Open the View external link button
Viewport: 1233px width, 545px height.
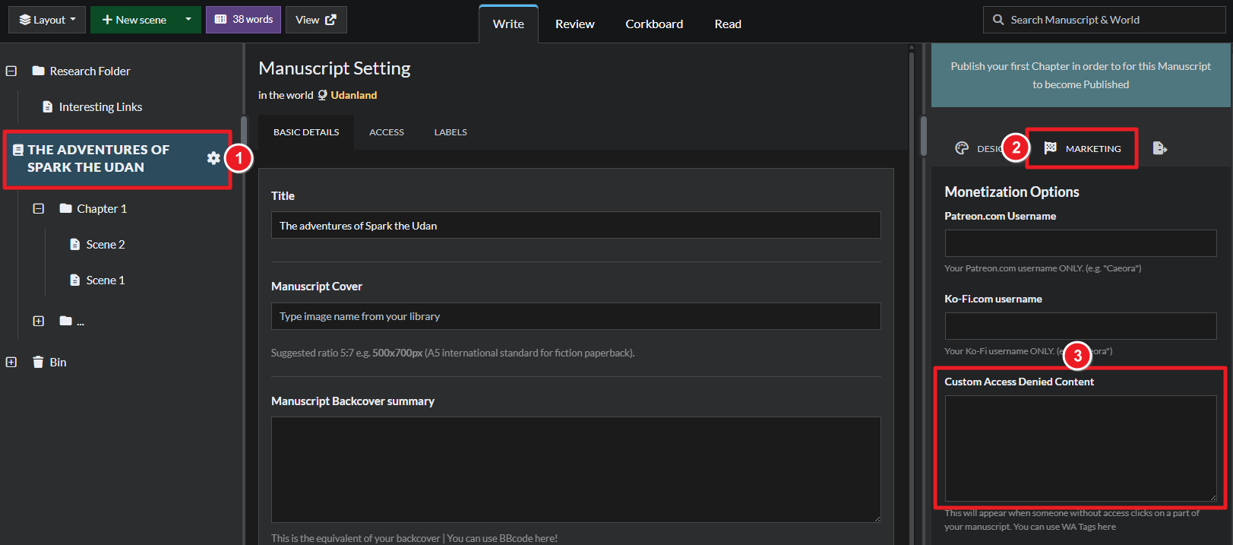(x=316, y=20)
